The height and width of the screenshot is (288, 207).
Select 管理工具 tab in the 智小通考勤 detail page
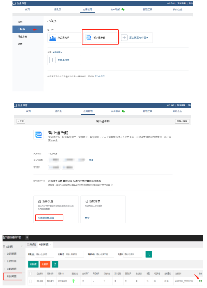coord(147,111)
